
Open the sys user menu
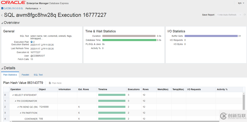241,3
